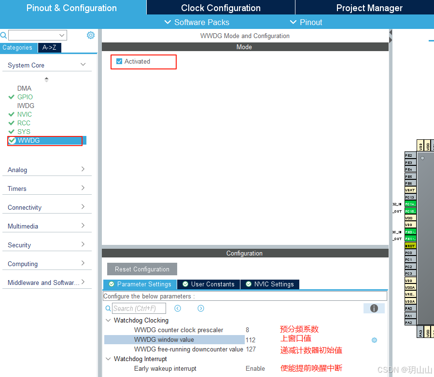Image resolution: width=434 pixels, height=377 pixels.
Task: Click the parameter Search (Ctrl+F) field
Action: point(139,308)
